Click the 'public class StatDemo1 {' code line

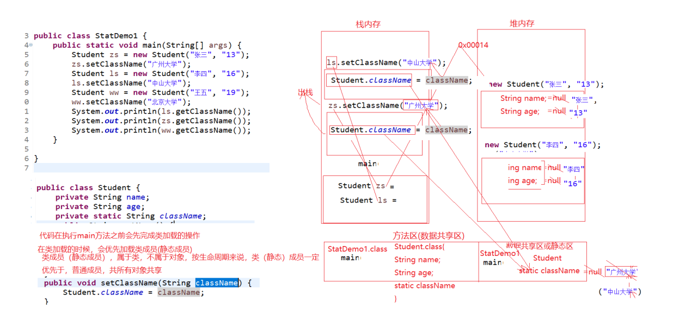point(90,36)
